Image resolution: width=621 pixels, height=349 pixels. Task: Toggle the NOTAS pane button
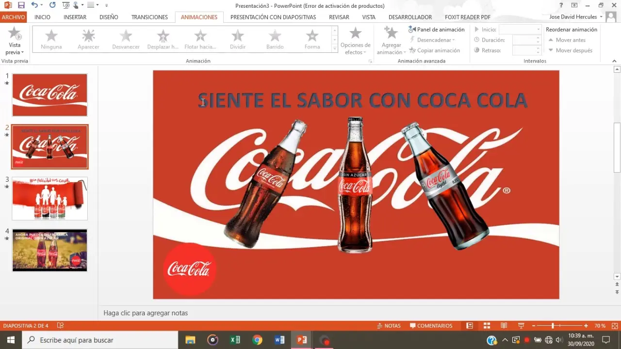[389, 326]
